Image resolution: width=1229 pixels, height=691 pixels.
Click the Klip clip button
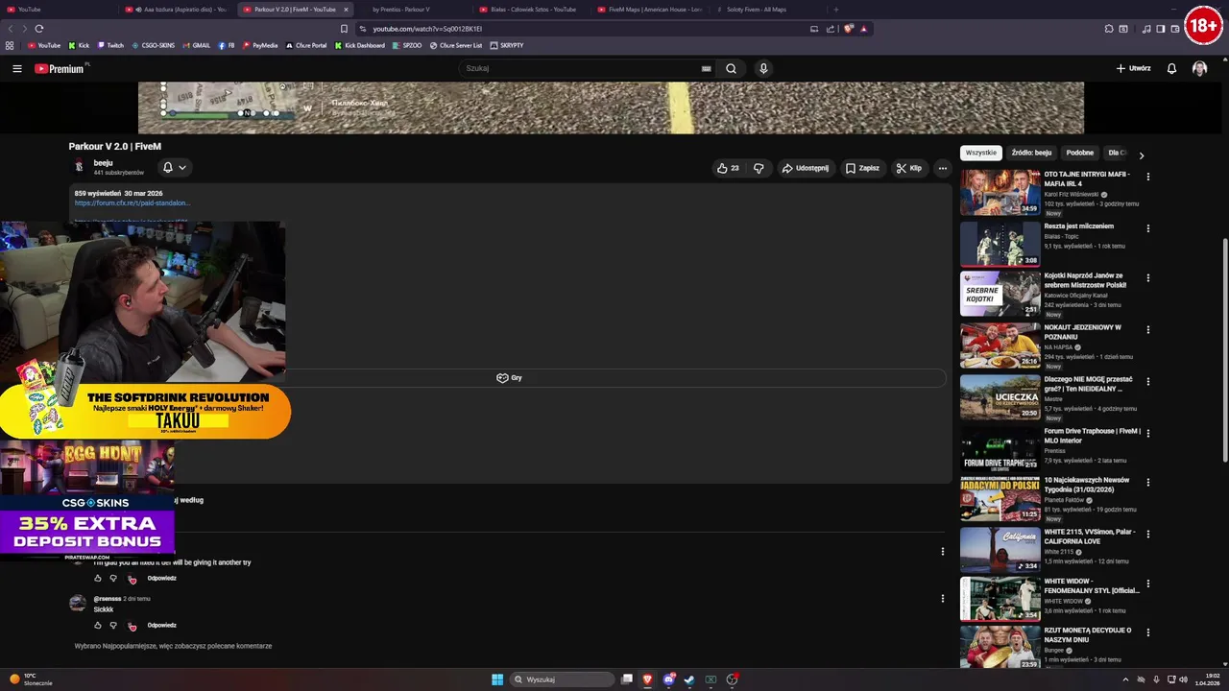coord(909,168)
